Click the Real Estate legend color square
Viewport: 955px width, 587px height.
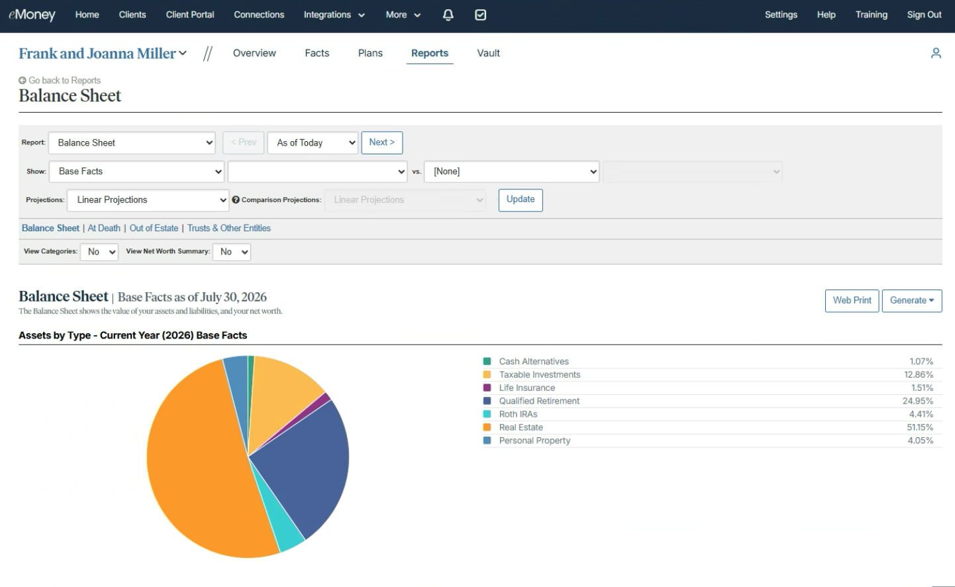point(487,427)
